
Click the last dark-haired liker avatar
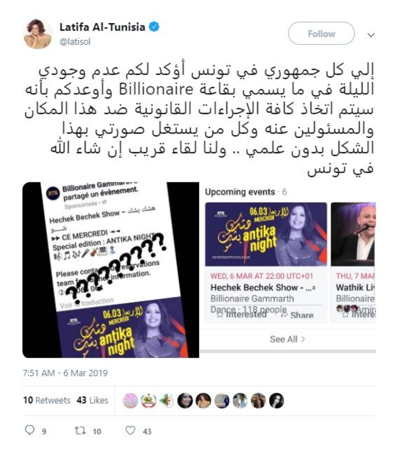coord(276,401)
